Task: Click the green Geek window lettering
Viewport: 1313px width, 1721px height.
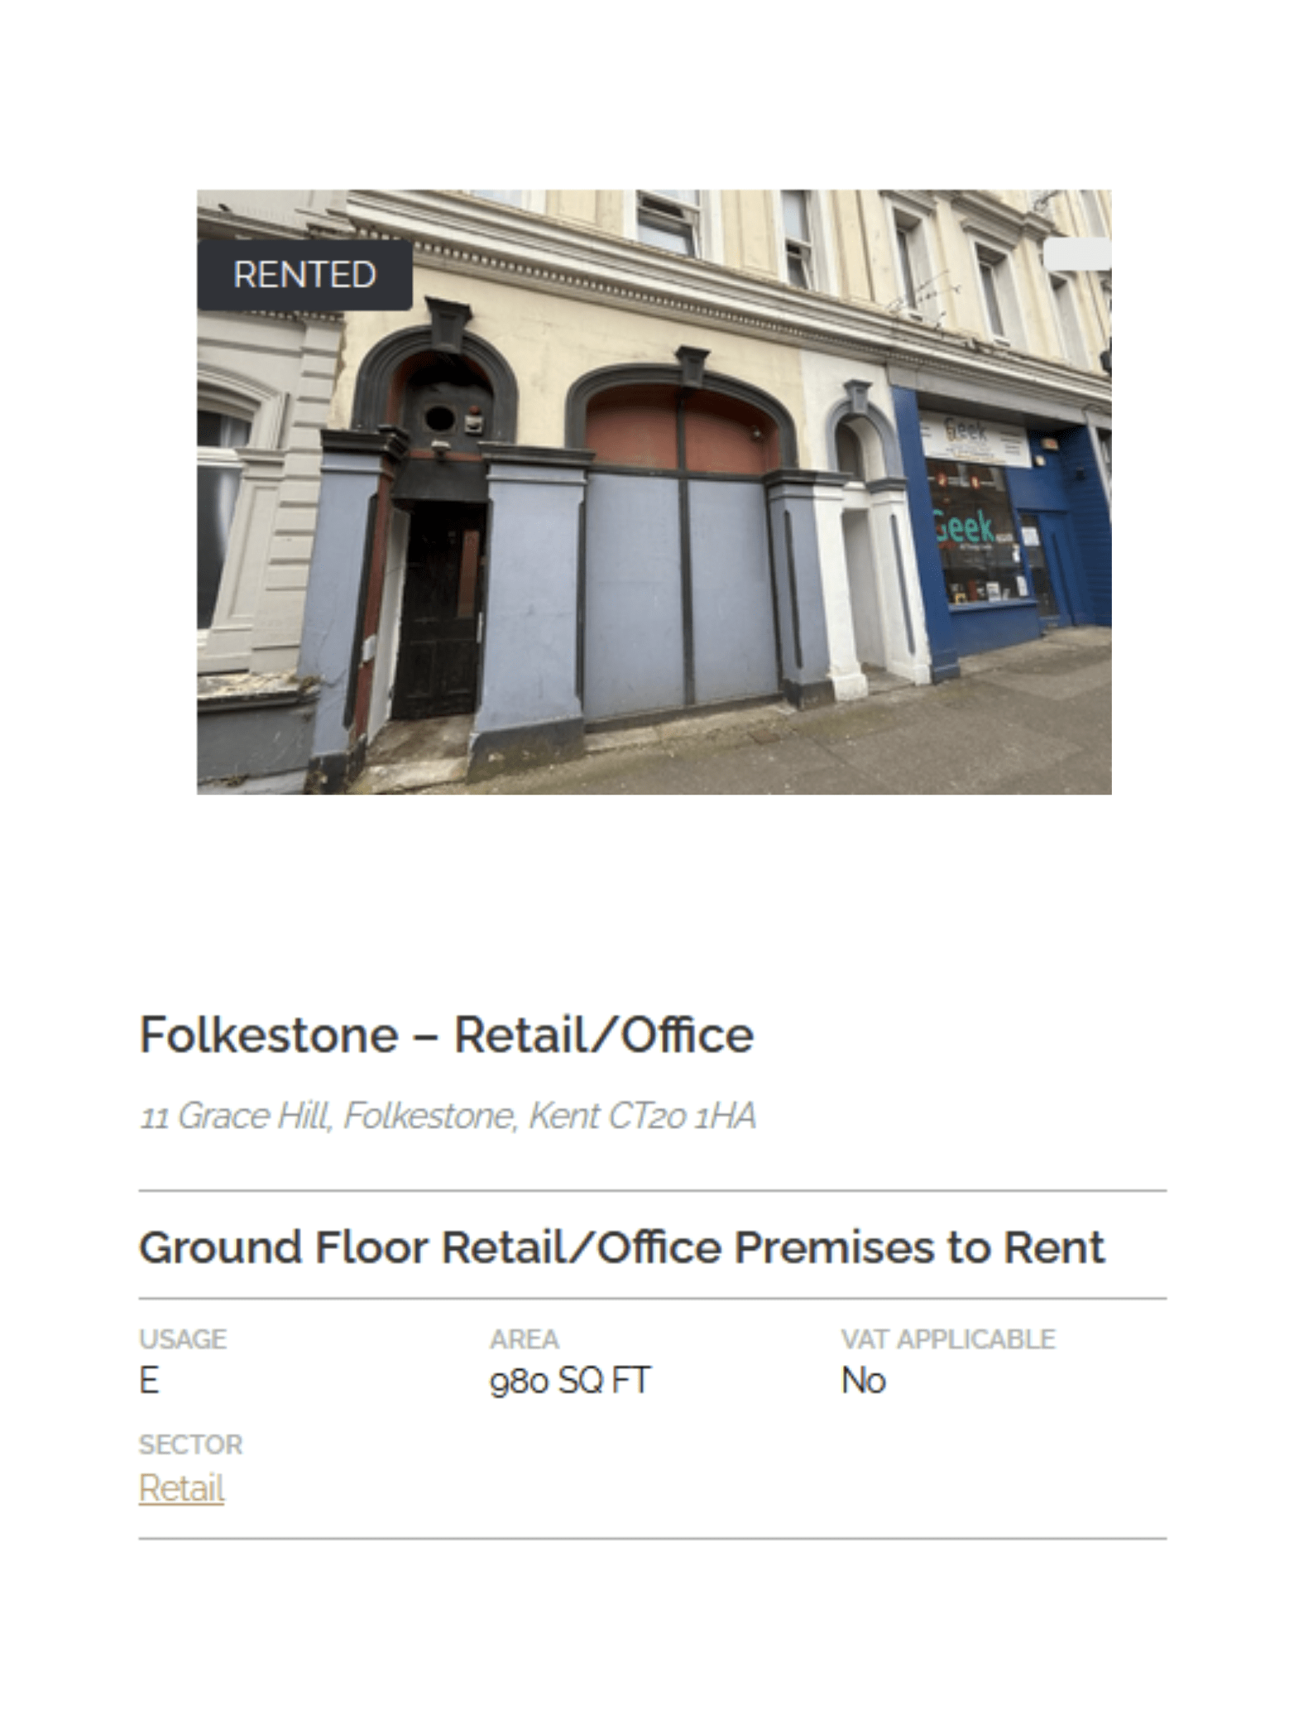Action: [x=965, y=526]
